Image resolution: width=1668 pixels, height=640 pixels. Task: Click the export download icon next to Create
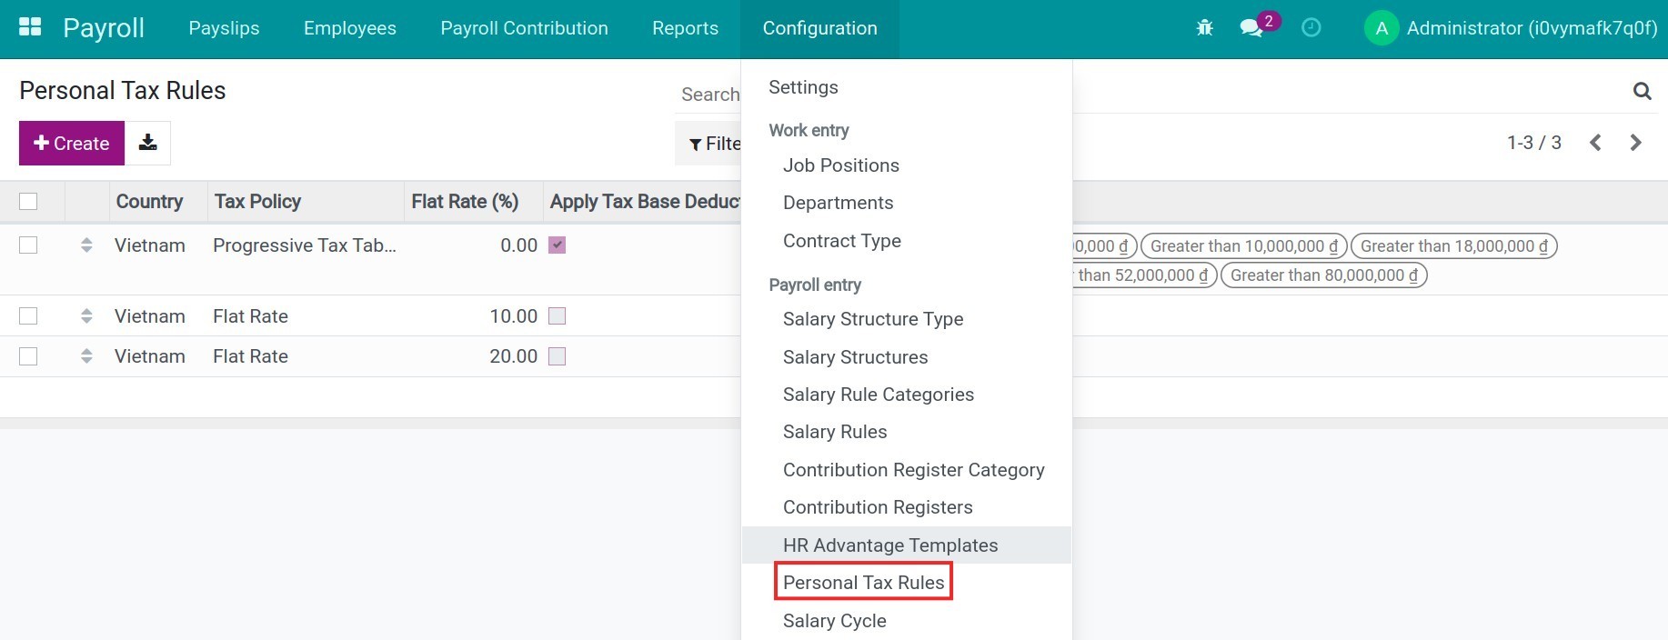(147, 143)
